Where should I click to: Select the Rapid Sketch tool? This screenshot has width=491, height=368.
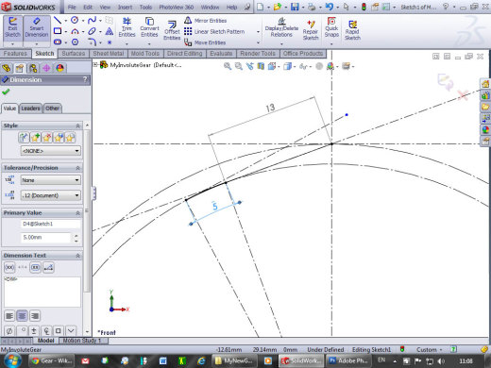pyautogui.click(x=352, y=30)
